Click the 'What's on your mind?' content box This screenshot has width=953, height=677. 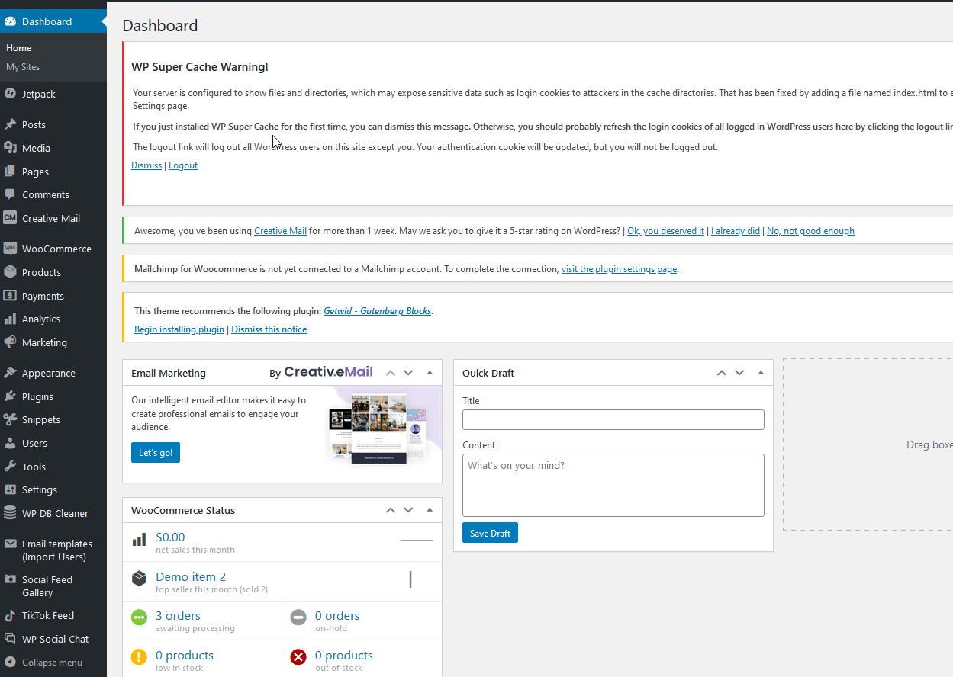pyautogui.click(x=613, y=485)
